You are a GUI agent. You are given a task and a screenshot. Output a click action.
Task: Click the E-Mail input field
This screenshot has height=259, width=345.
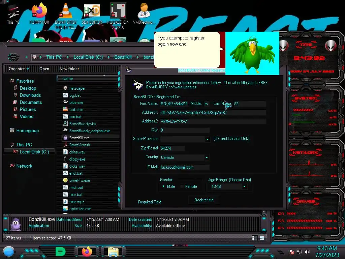[x=185, y=167]
